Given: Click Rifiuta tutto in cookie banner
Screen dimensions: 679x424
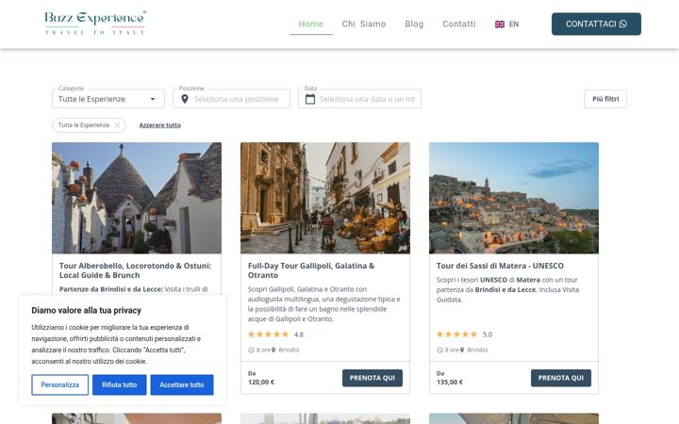Looking at the screenshot, I should (x=119, y=384).
